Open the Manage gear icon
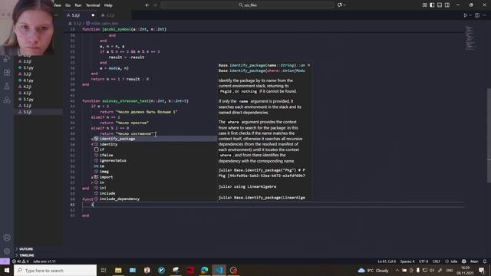The height and width of the screenshot is (276, 491). 7,251
